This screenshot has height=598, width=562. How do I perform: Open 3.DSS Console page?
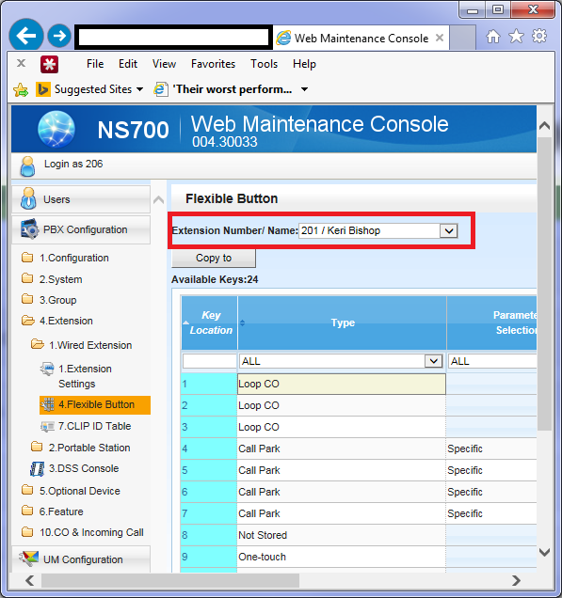click(84, 468)
